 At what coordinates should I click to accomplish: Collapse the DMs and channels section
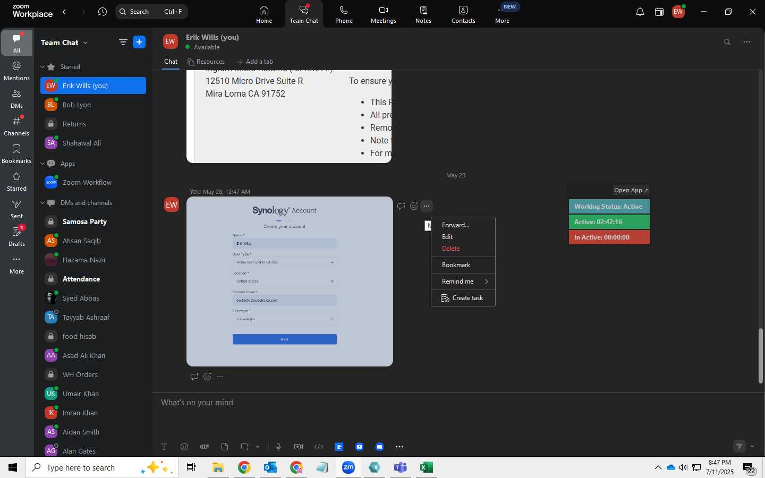coord(42,203)
